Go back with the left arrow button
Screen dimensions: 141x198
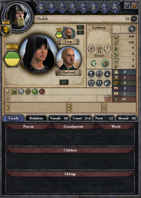click(127, 6)
